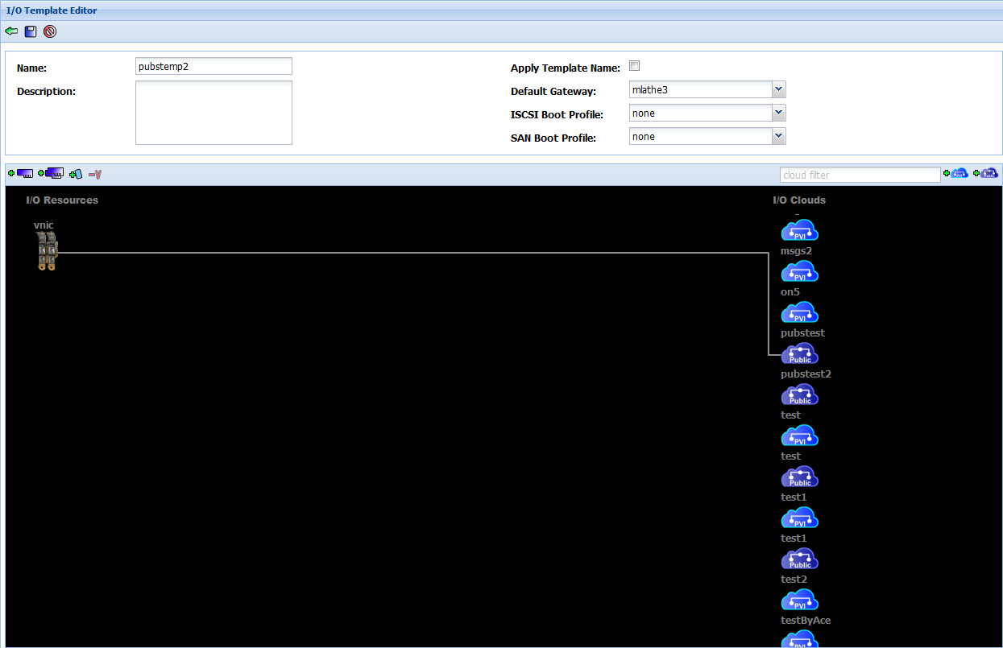
Task: Add a new Public cloud
Action: click(x=986, y=173)
